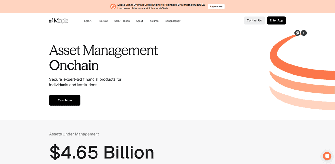The width and height of the screenshot is (335, 164).
Task: Open the orange chat widget bubble
Action: (x=327, y=156)
